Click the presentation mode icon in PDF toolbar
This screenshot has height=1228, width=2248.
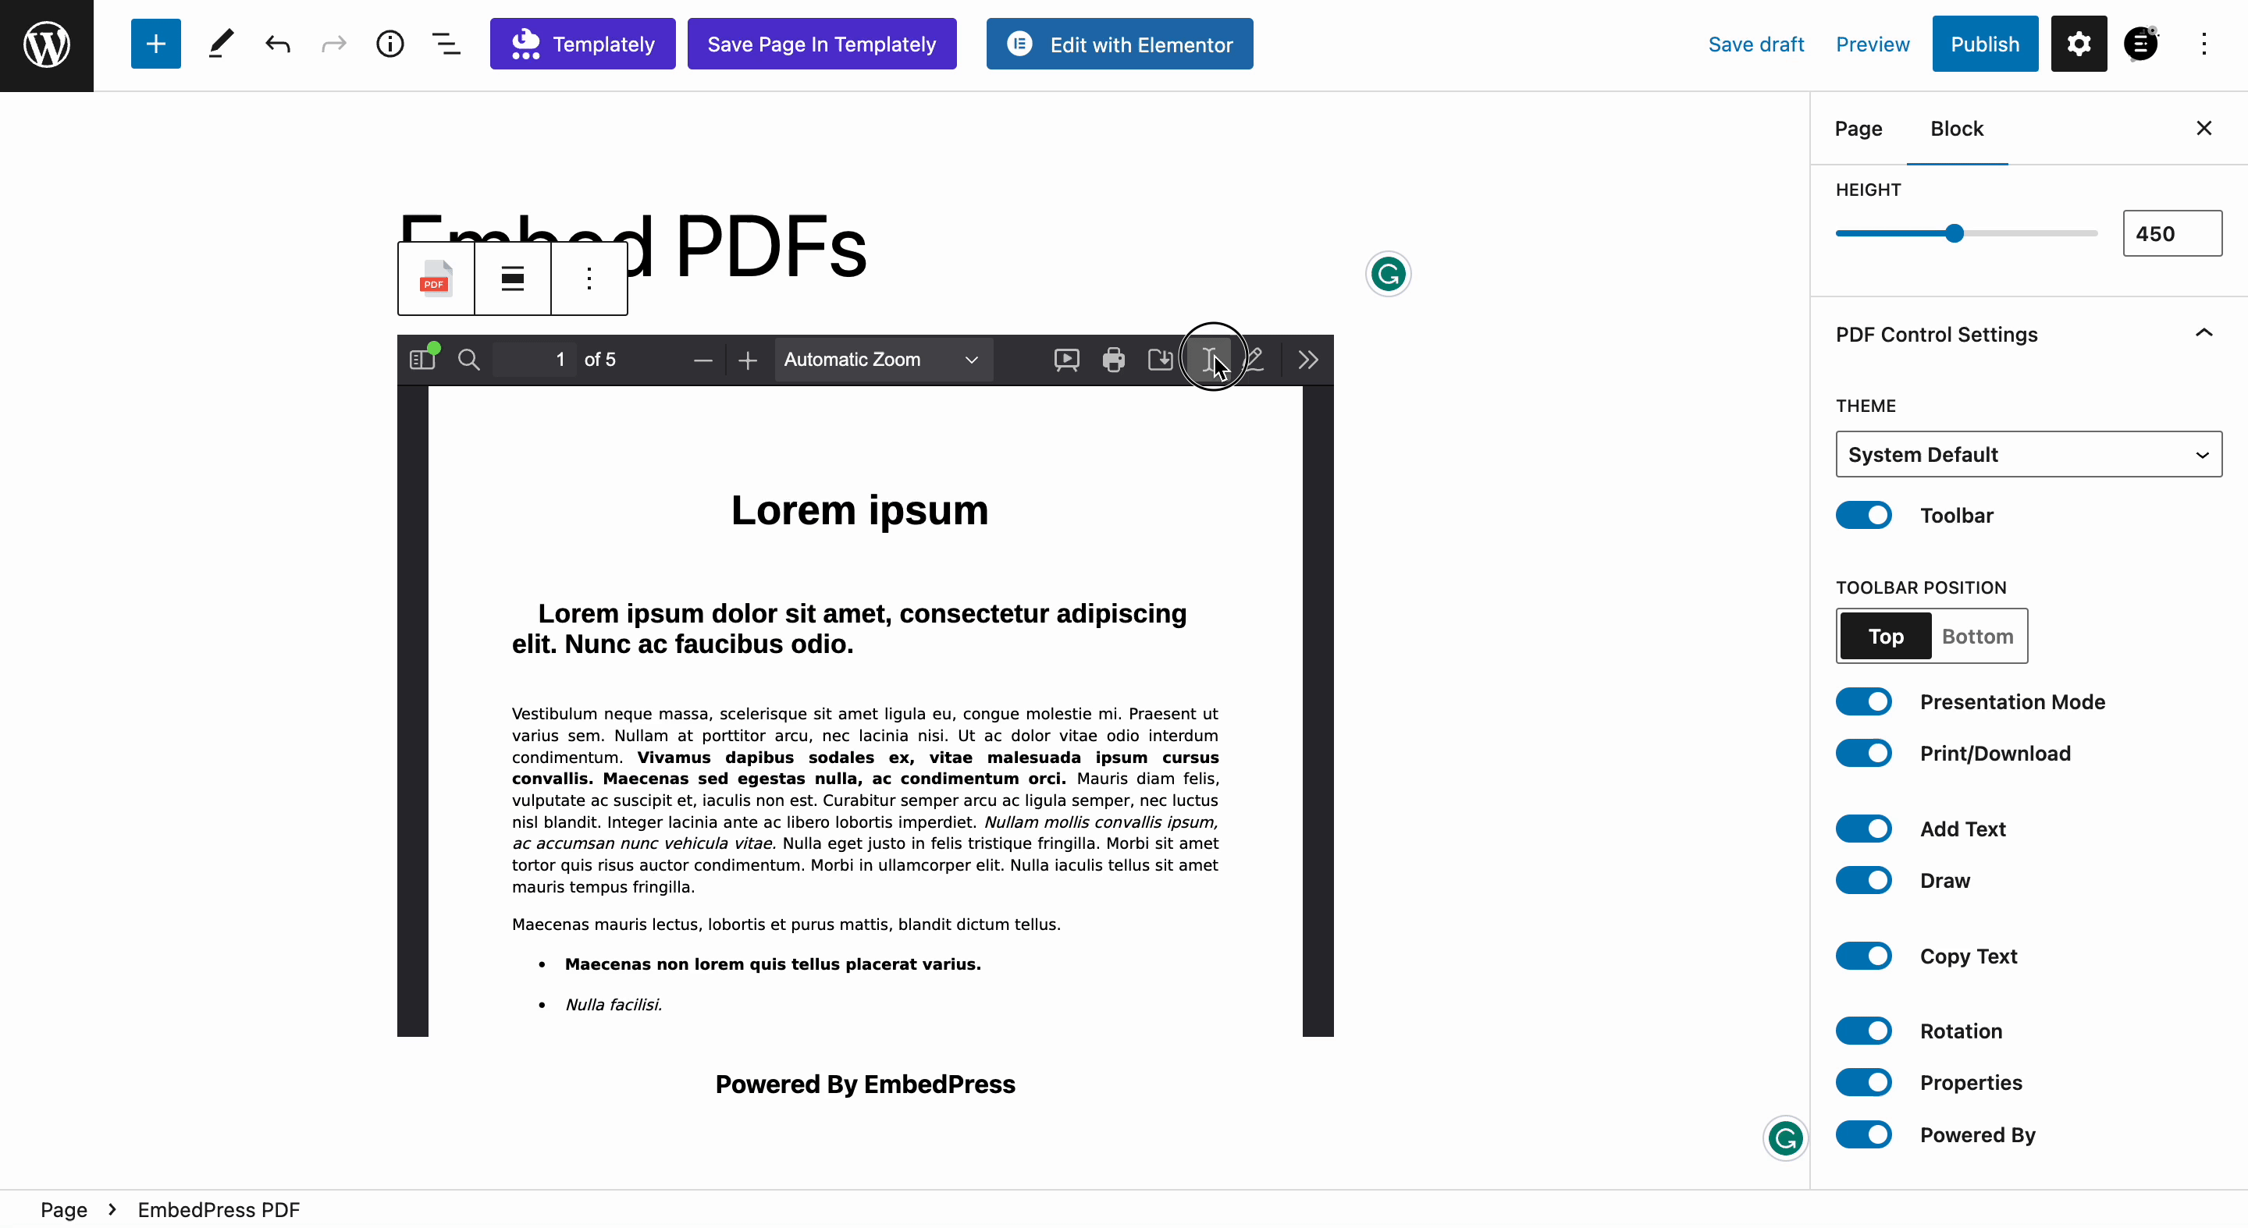click(x=1066, y=360)
